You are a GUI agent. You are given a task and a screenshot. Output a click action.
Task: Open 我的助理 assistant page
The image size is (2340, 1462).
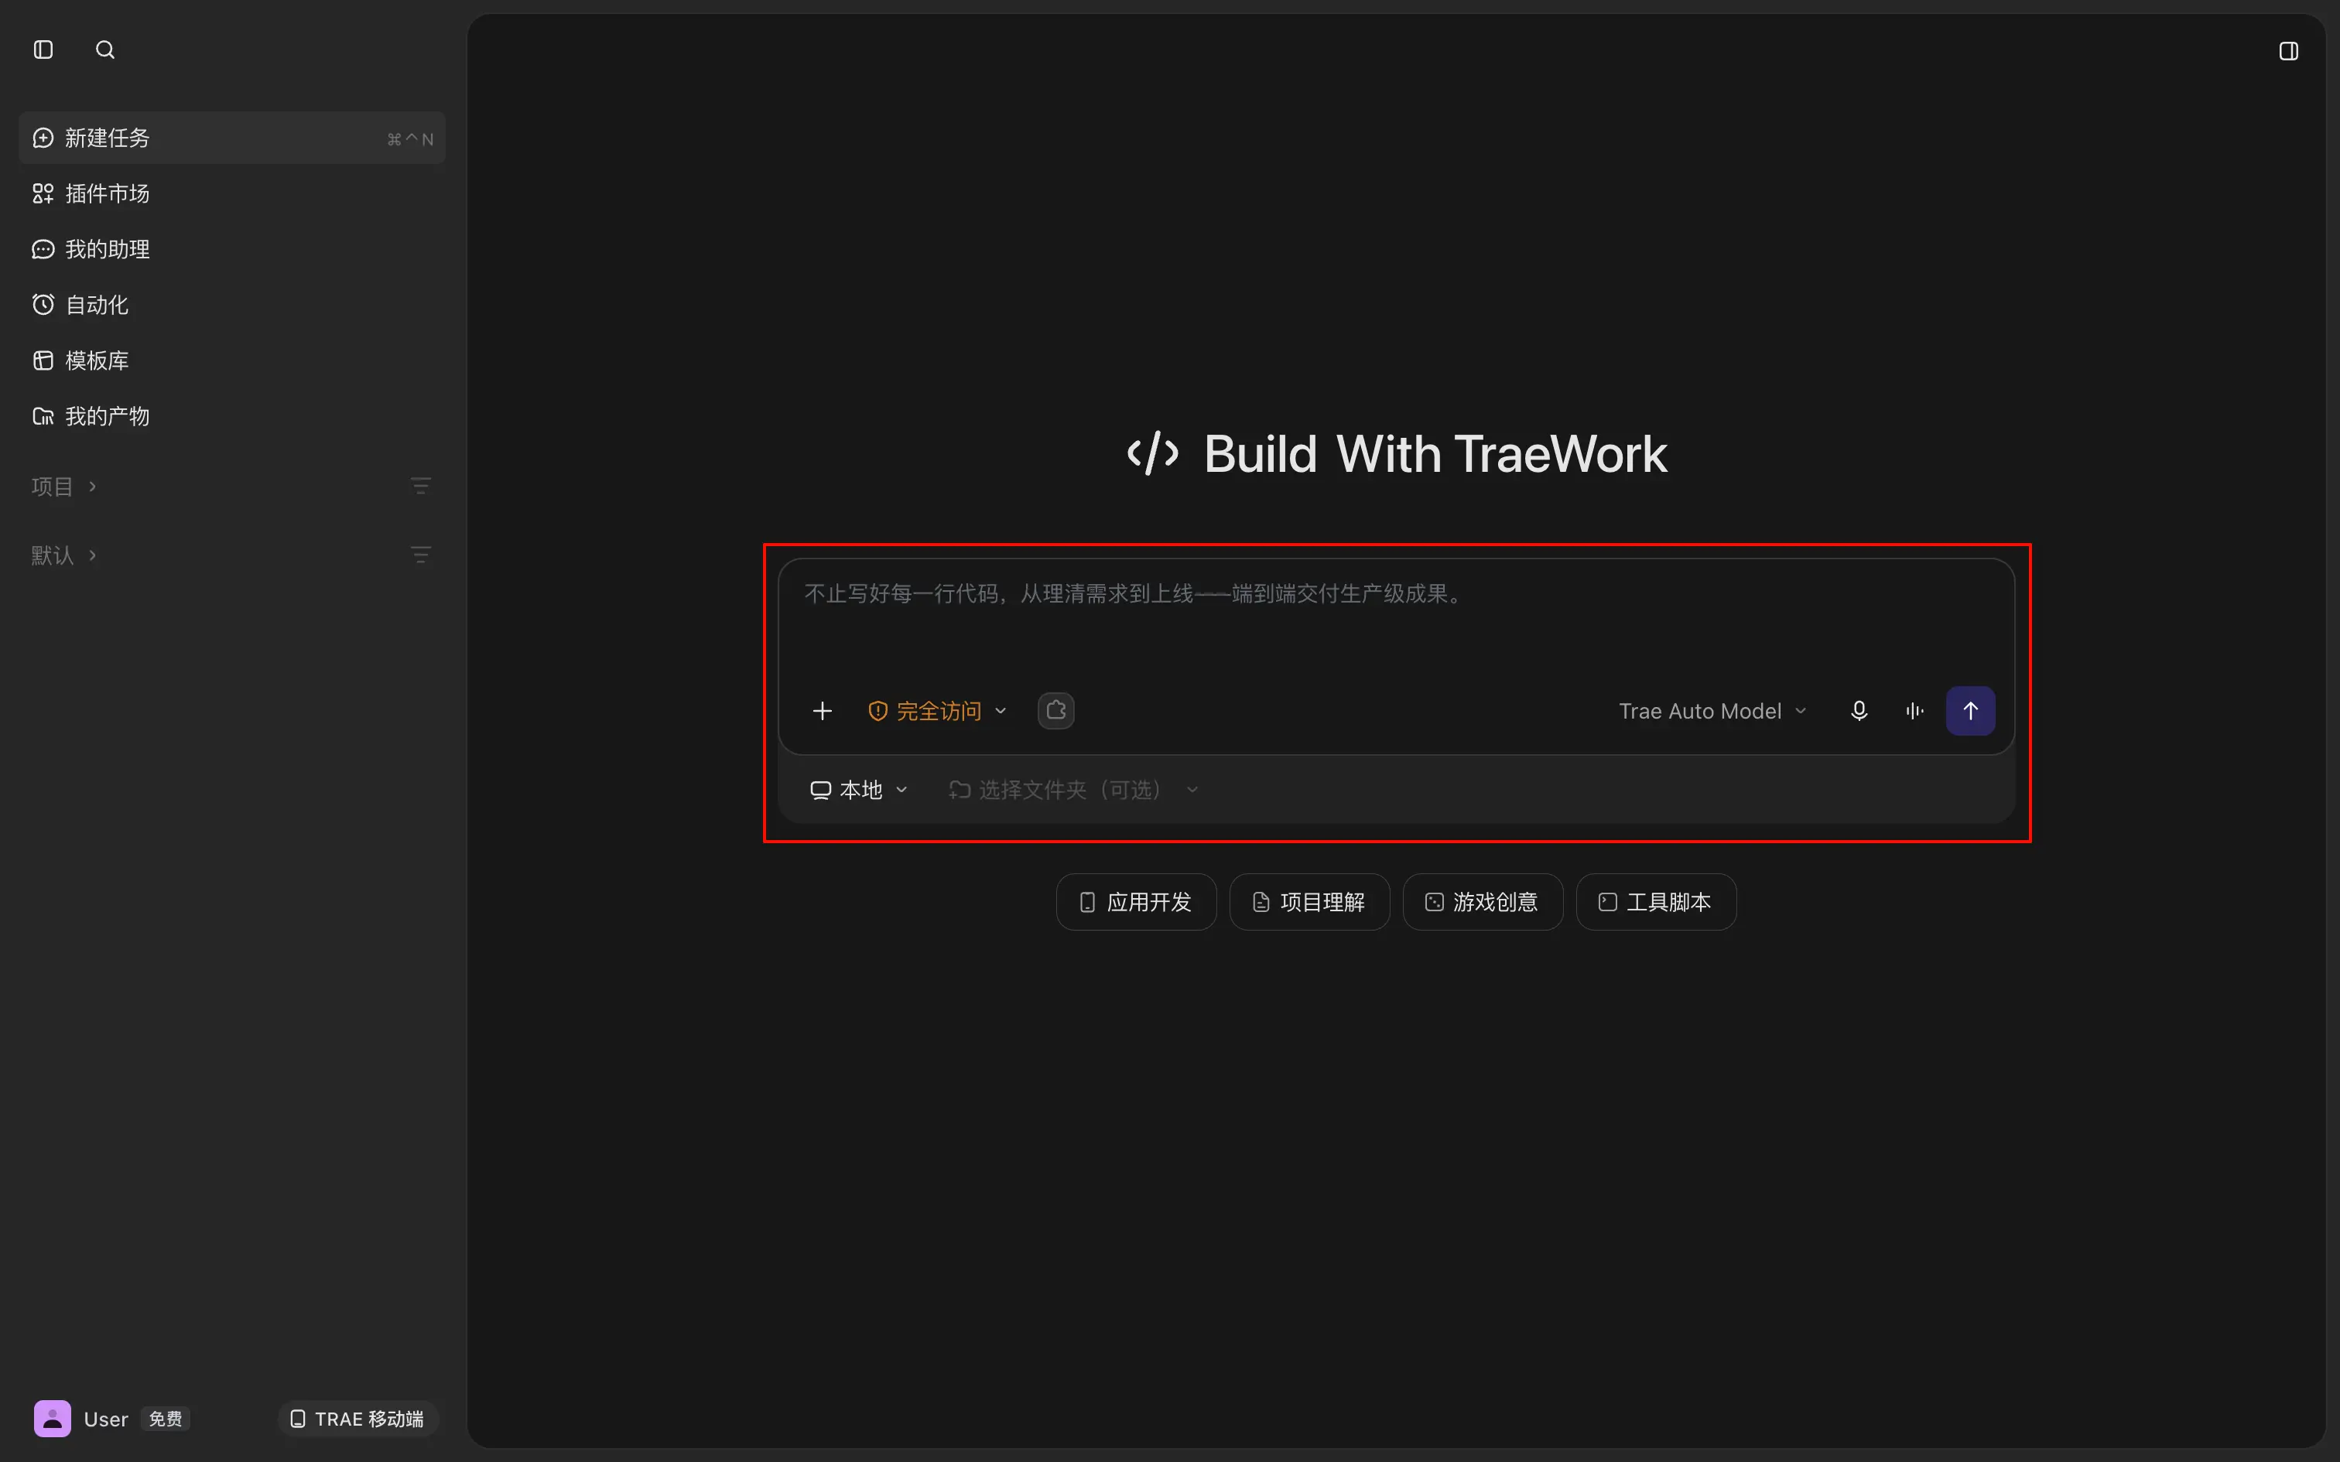pos(232,249)
